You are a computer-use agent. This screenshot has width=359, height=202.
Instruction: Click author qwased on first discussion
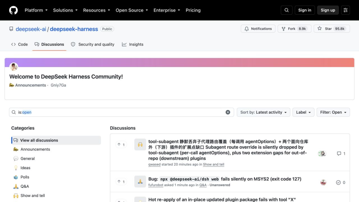pos(154,164)
